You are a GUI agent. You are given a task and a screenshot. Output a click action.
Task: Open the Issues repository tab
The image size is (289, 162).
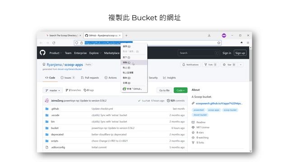68,78
